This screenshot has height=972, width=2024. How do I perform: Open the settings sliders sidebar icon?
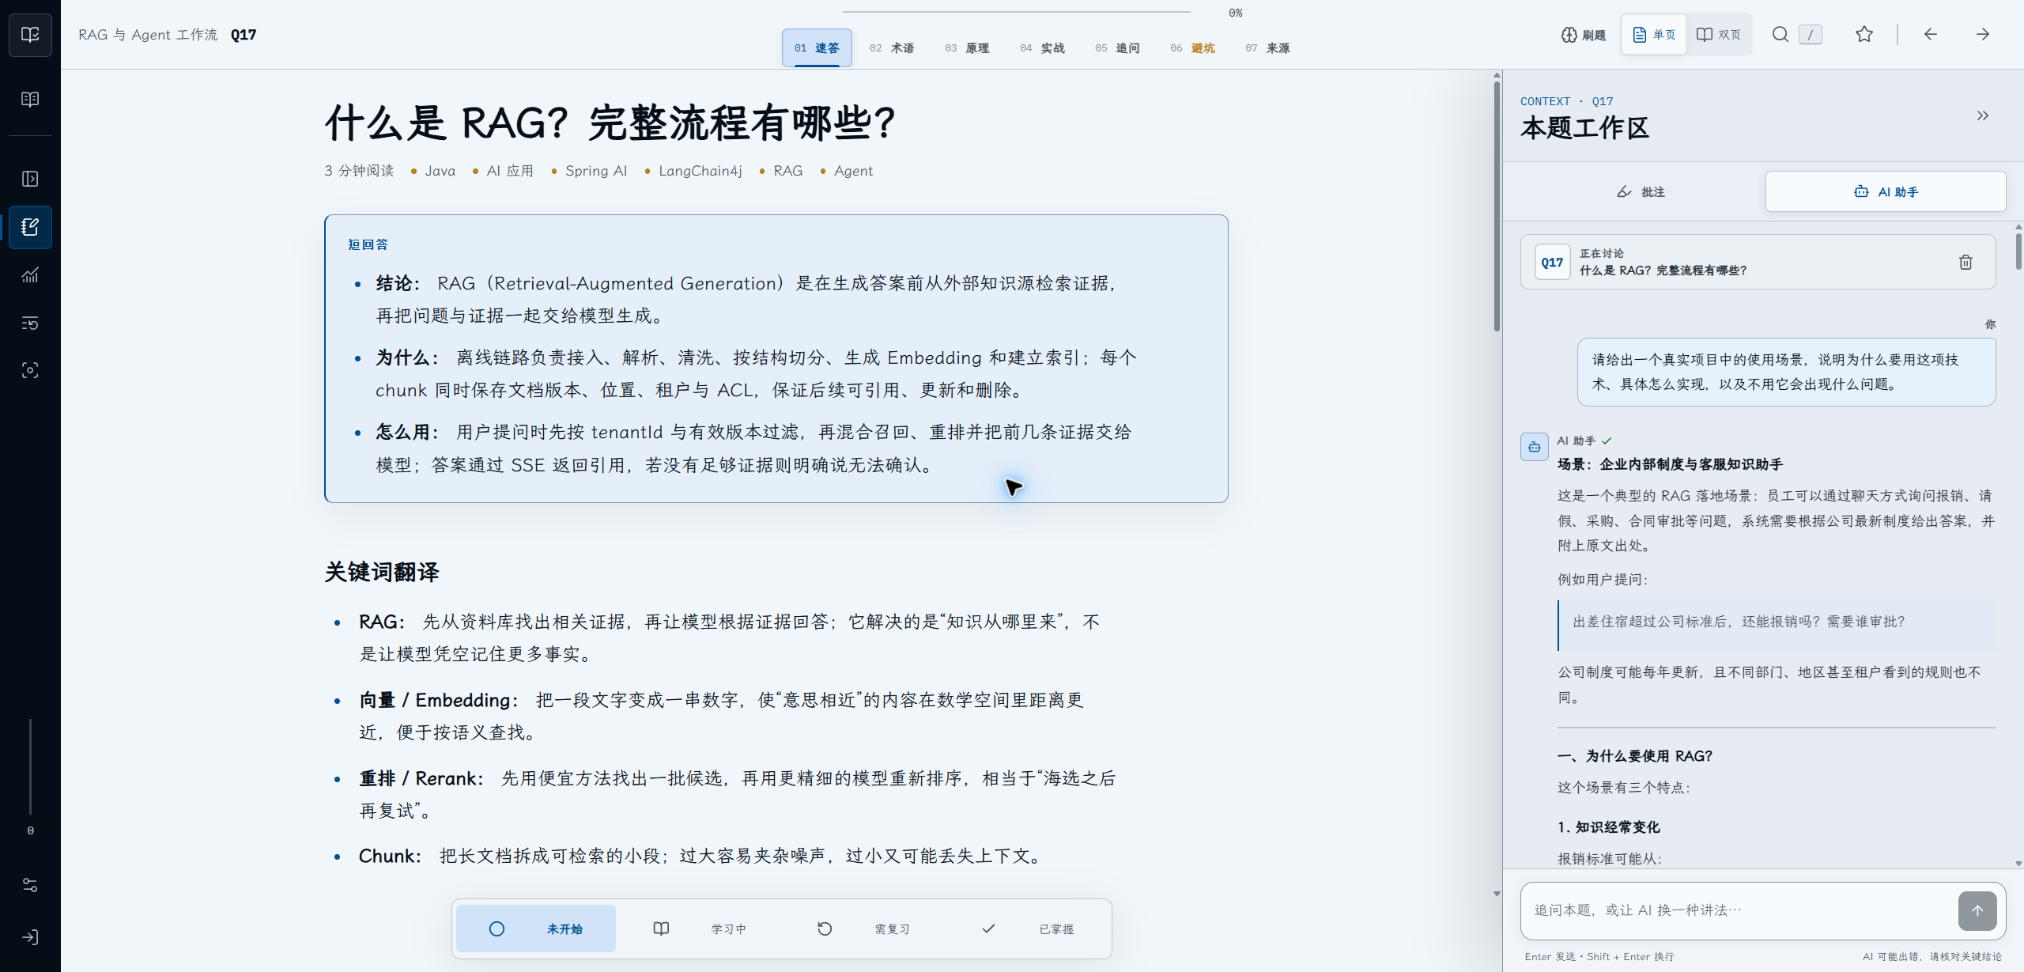(30, 885)
